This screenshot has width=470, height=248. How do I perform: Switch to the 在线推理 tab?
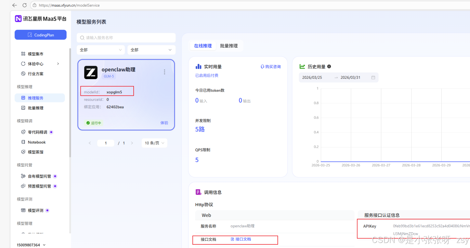pos(203,46)
